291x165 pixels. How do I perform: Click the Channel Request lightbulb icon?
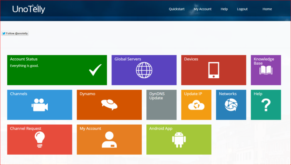[x=40, y=139]
